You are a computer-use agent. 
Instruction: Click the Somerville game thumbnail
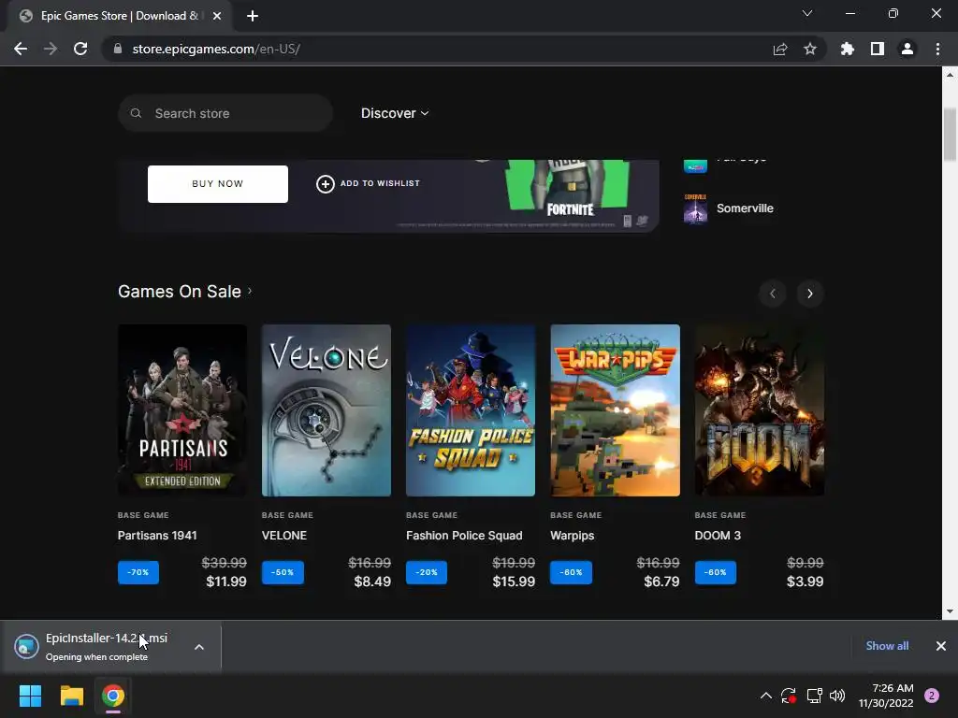[695, 208]
